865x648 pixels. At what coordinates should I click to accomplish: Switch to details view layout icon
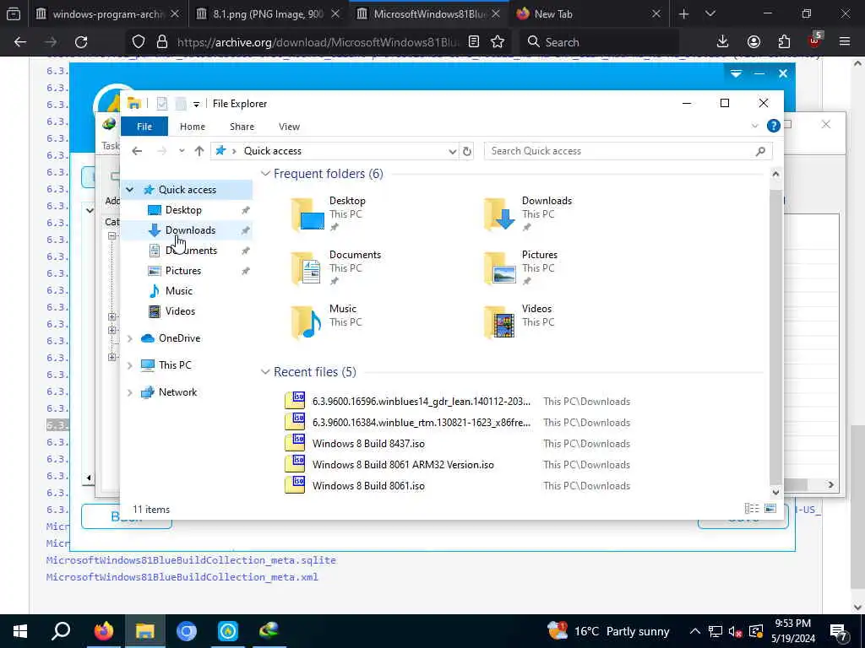pyautogui.click(x=751, y=509)
